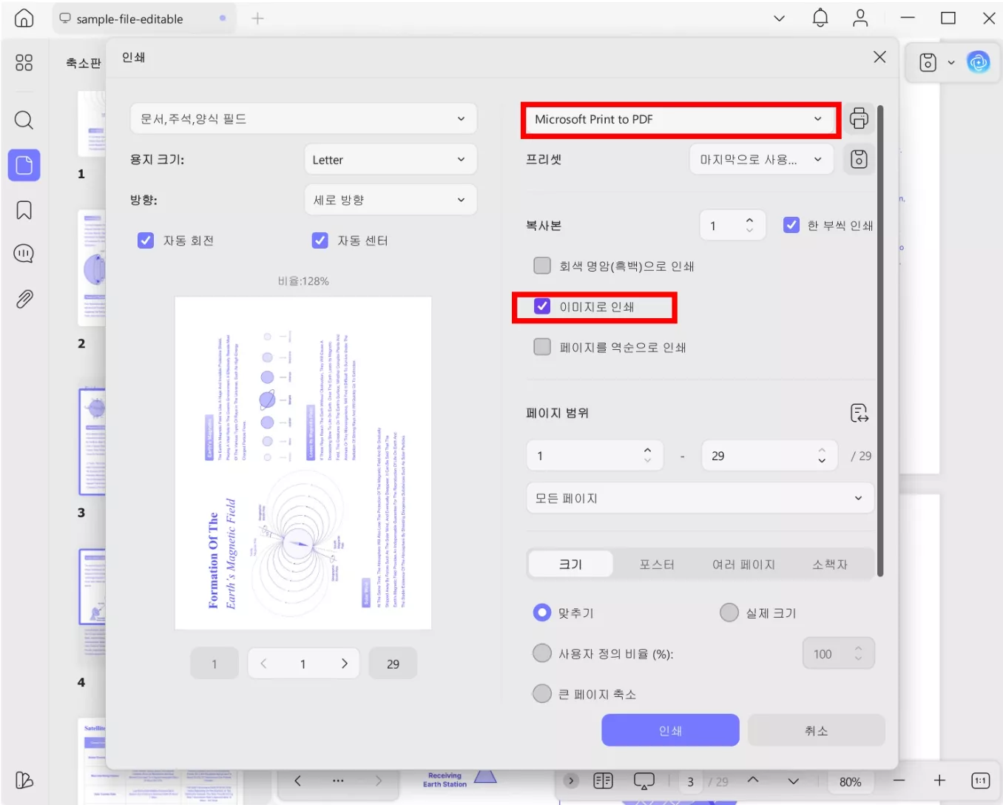
Task: Open the Letter paper size dropdown
Action: pyautogui.click(x=391, y=160)
